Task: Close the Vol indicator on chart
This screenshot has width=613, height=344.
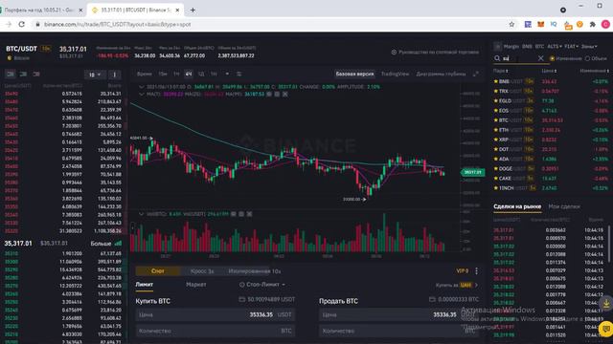Action: [x=249, y=214]
